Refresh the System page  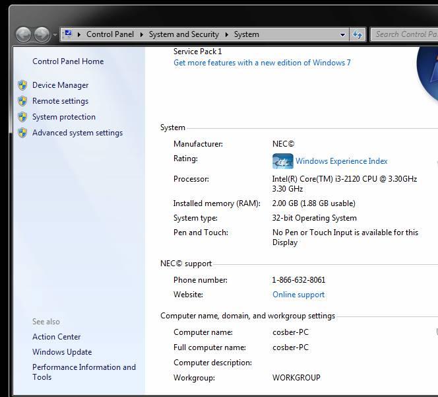(x=358, y=35)
